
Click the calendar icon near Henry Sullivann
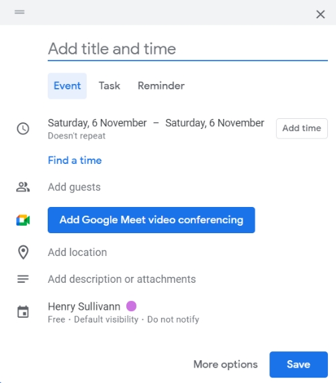[x=23, y=312]
